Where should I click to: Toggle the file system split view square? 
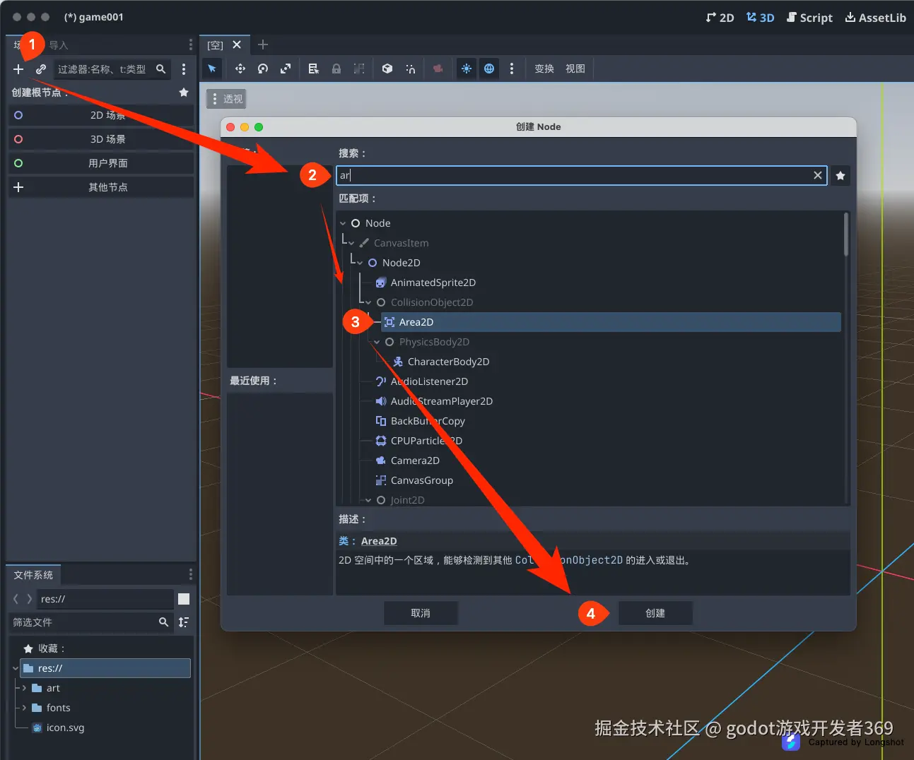click(x=184, y=599)
